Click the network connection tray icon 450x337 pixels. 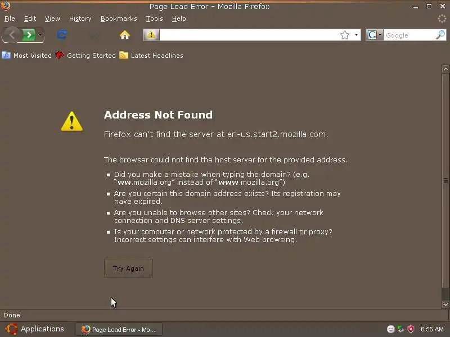pos(400,329)
